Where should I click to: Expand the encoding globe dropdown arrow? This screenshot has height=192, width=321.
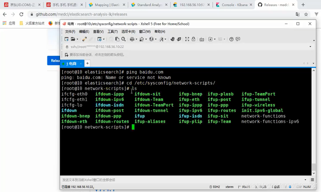pos(156,39)
